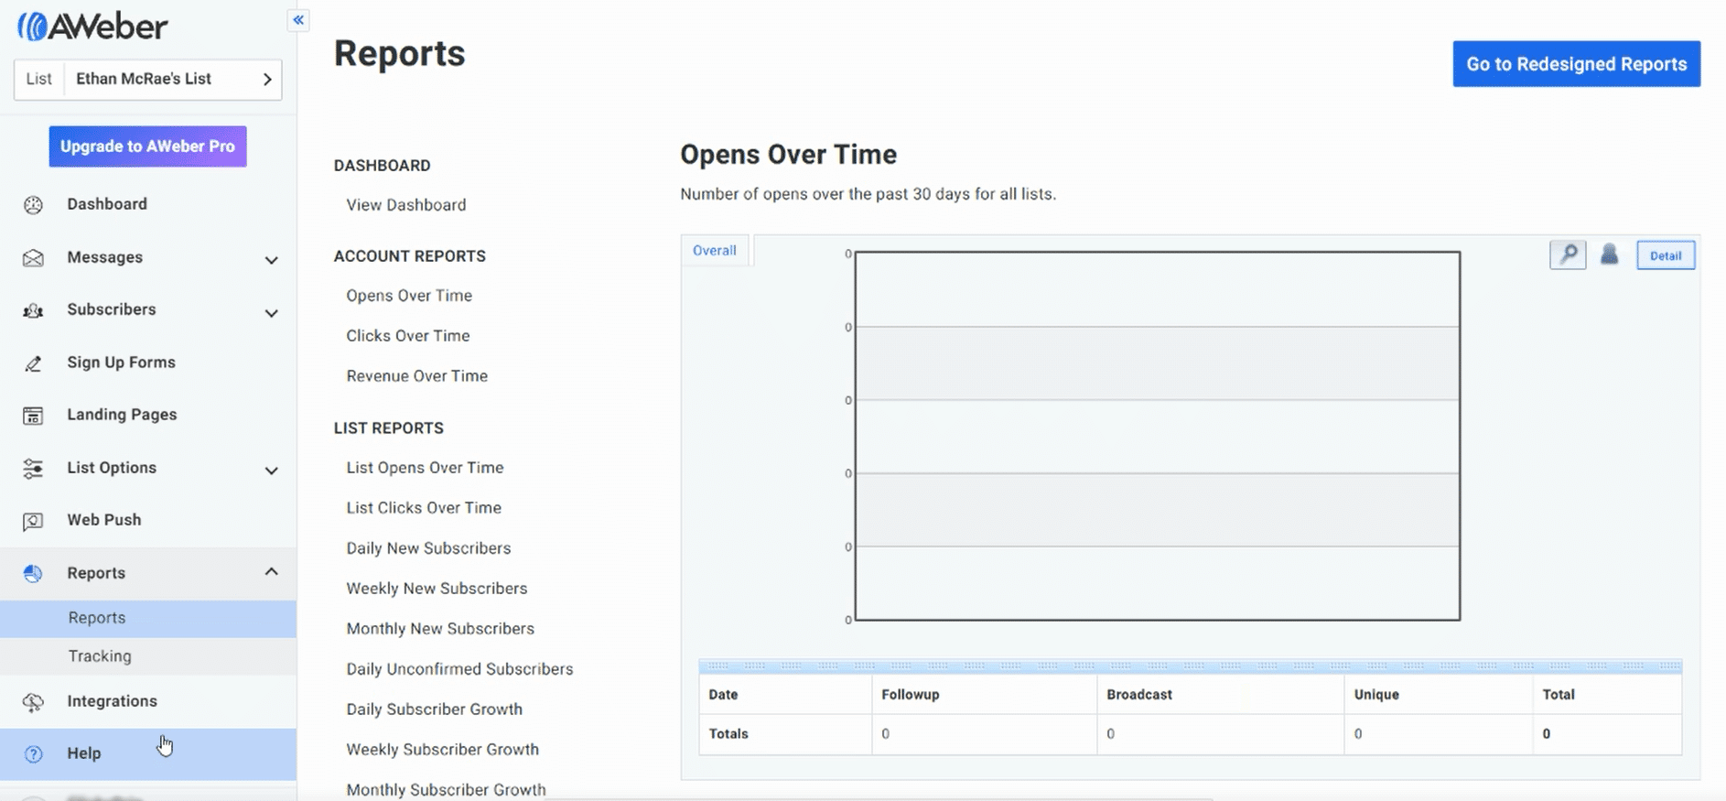Open Monthly Subscriber Growth report

[x=447, y=790]
